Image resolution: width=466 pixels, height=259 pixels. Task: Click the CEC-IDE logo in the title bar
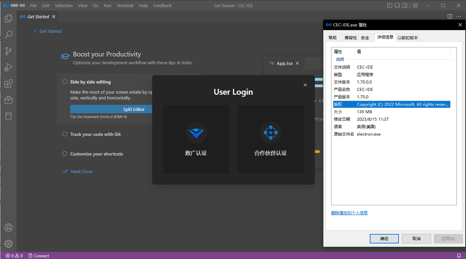[15, 5]
